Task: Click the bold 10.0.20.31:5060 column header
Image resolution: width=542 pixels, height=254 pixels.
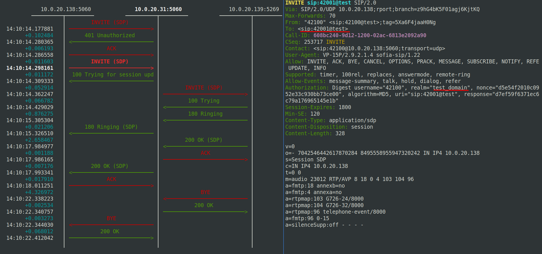Action: coord(158,9)
